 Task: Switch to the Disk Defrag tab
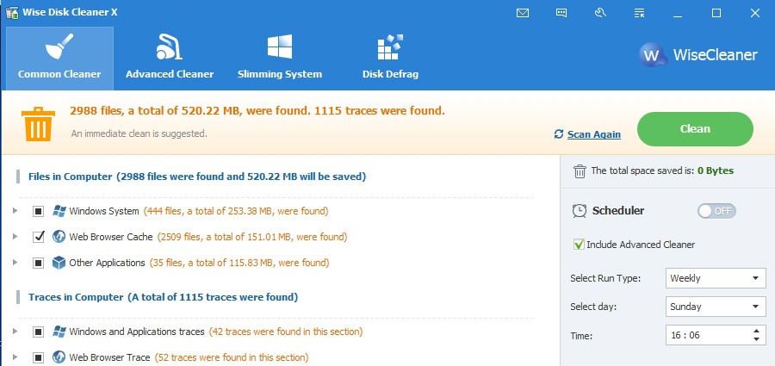[x=390, y=59]
